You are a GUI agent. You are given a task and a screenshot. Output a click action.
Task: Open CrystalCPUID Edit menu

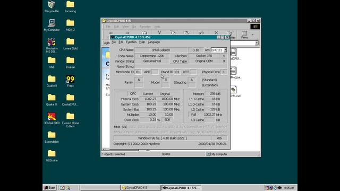121,42
